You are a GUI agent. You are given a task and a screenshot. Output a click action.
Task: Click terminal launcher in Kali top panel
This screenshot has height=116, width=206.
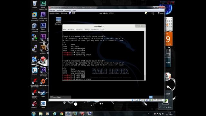tap(73, 13)
